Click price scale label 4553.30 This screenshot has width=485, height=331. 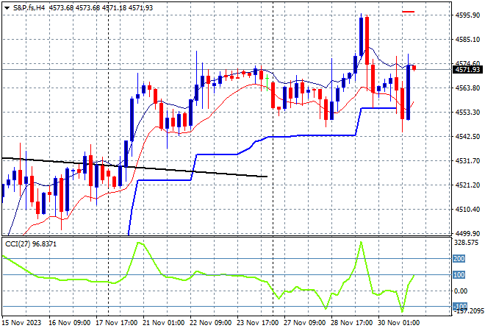(467, 112)
